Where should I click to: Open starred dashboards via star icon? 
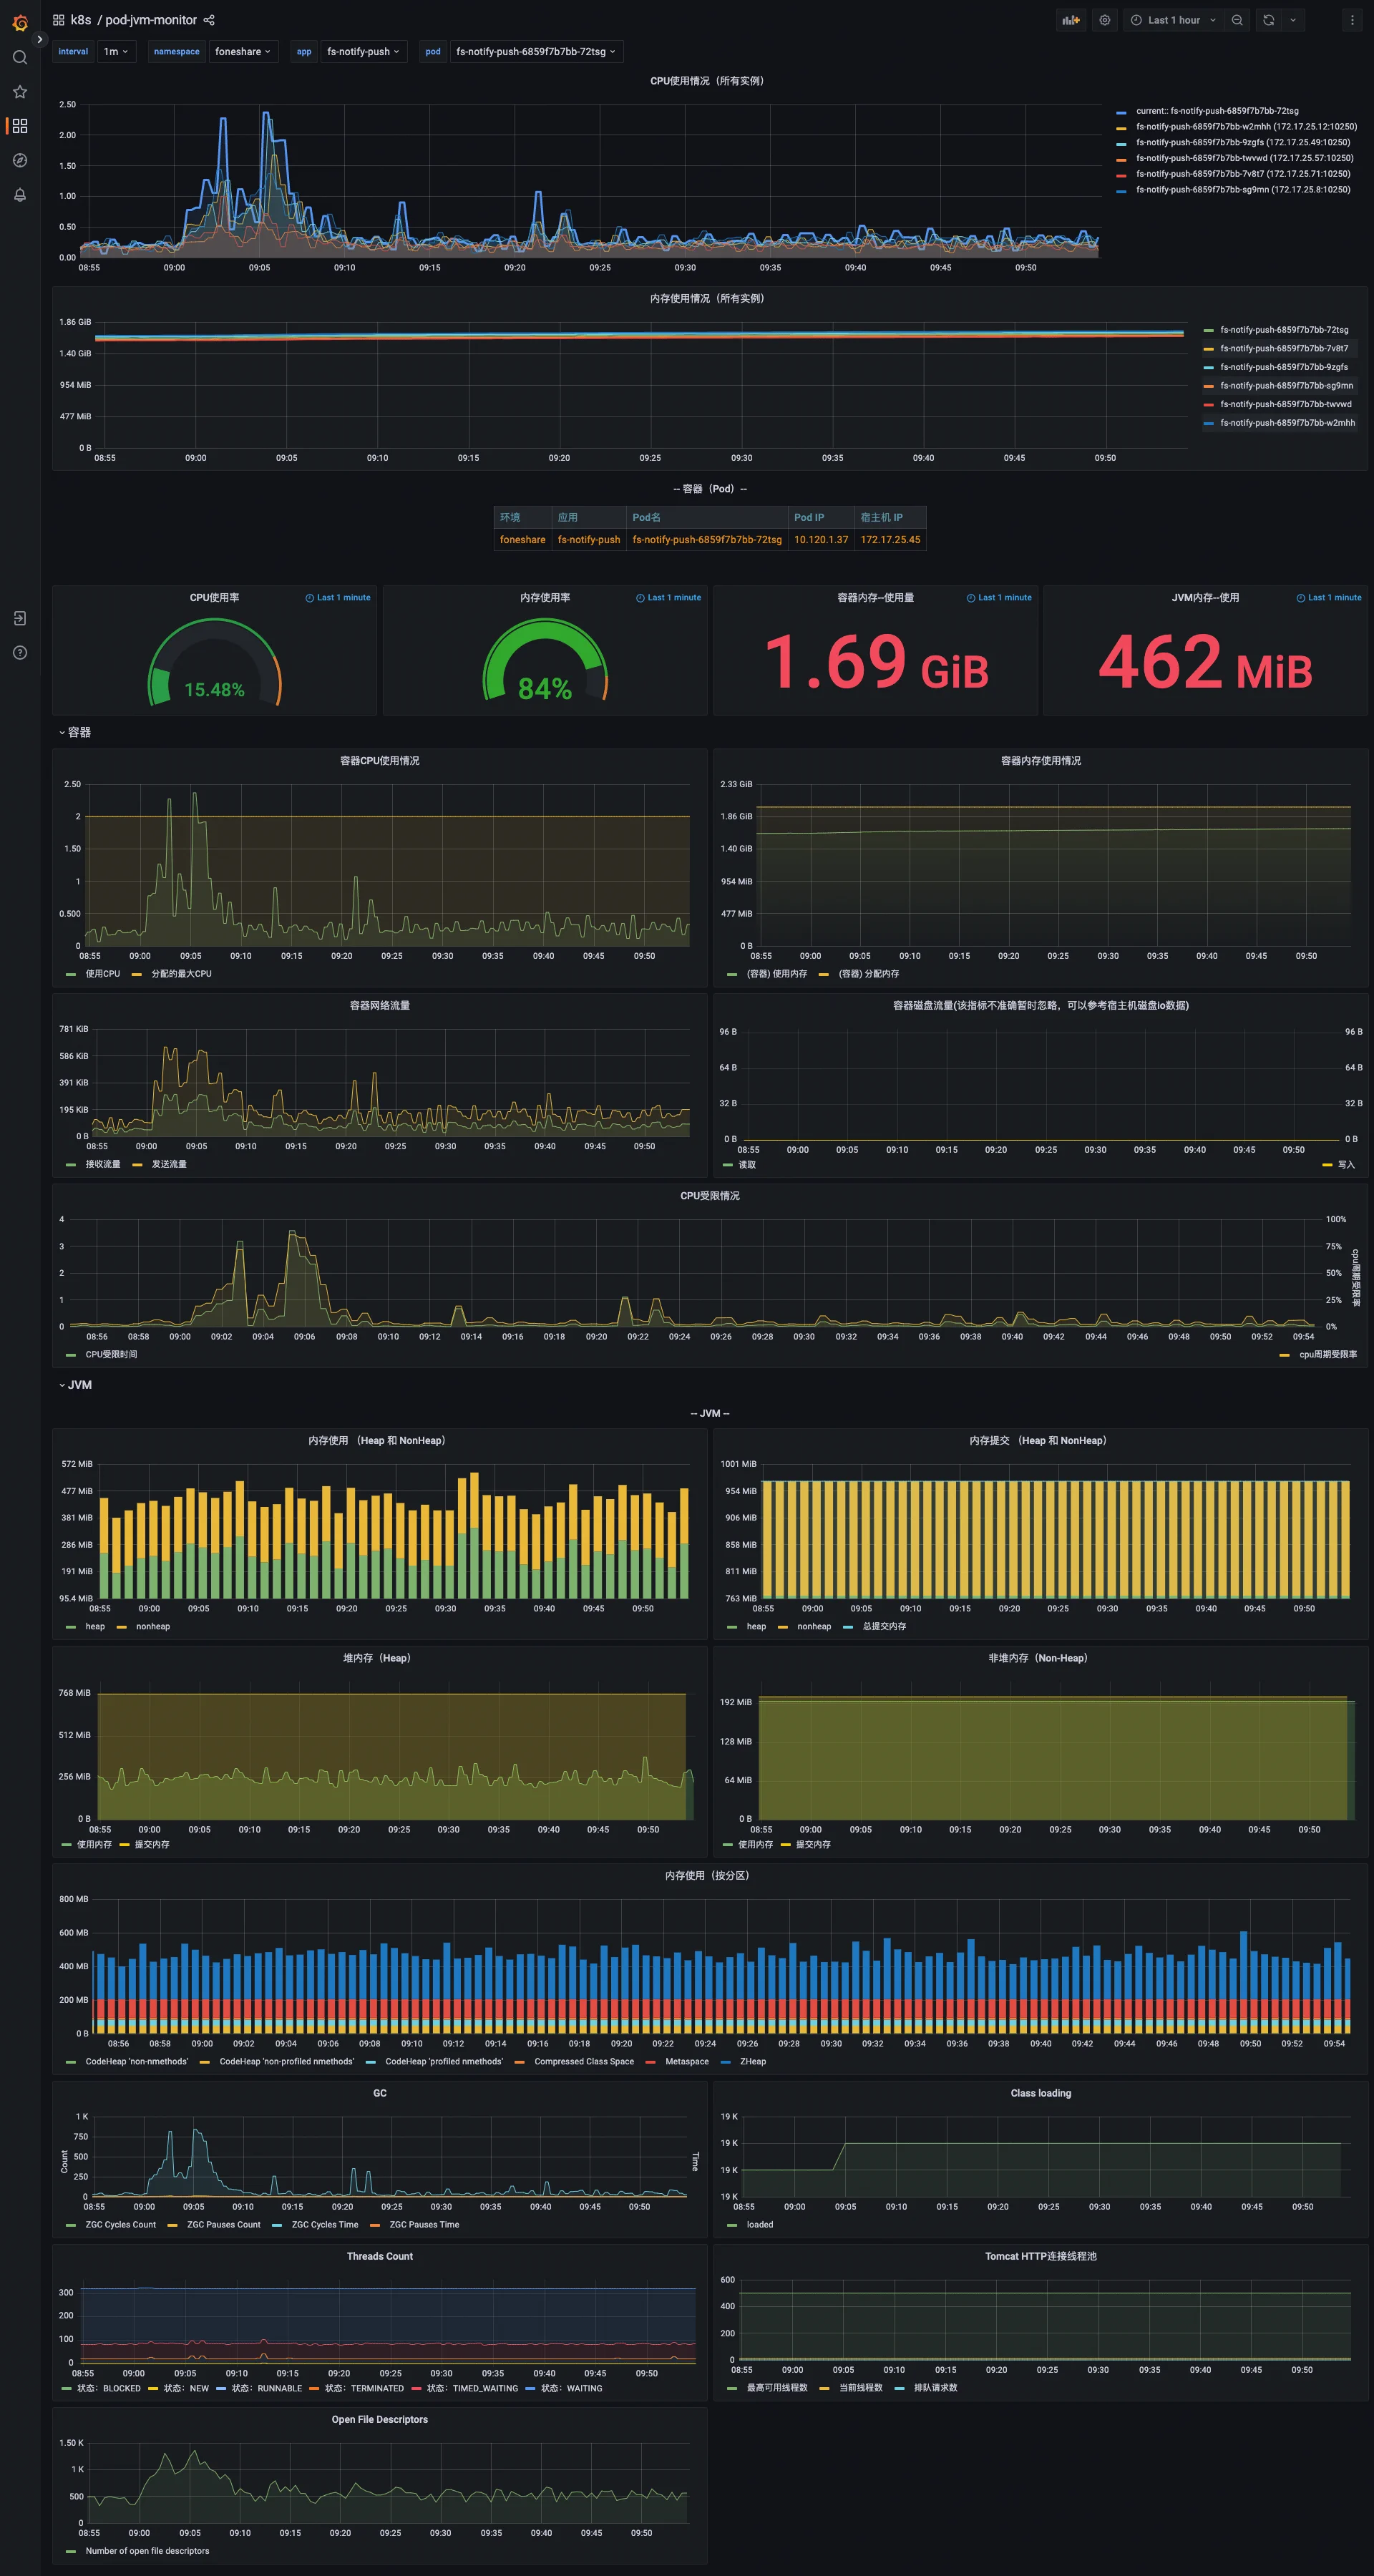[20, 92]
